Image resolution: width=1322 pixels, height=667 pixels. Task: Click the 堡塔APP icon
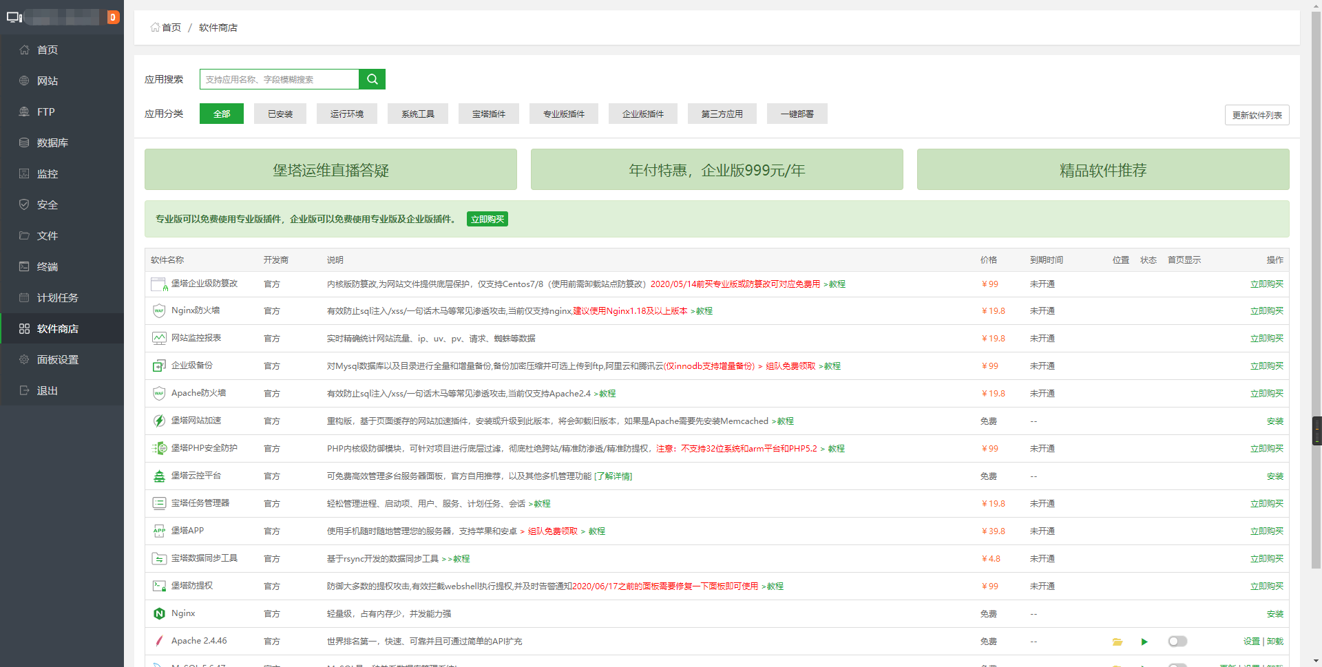tap(159, 531)
